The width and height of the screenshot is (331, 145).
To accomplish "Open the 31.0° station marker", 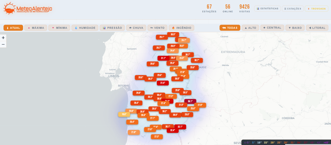I will pyautogui.click(x=181, y=105).
